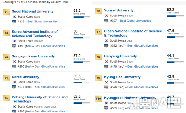Click South Korea flag under Seoul National University
The width and height of the screenshot is (186, 113).
pyautogui.click(x=14, y=17)
